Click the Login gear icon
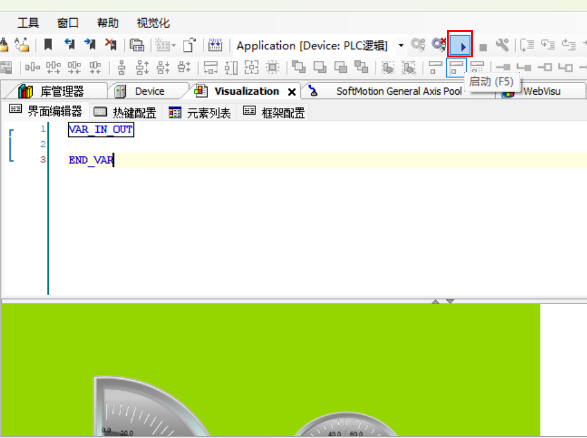This screenshot has height=438, width=587. (x=418, y=45)
